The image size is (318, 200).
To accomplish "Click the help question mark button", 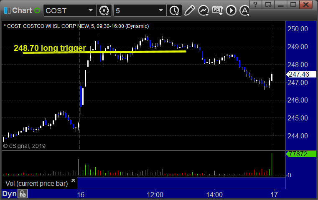I will click(255, 5).
